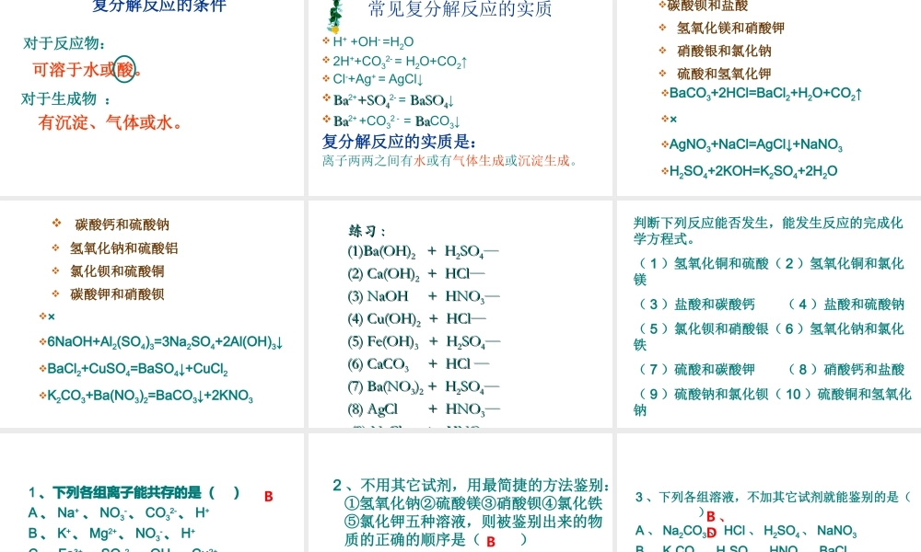Click option B、K⁺、Mg²⁺、NO₃⁻、H⁺
The height and width of the screenshot is (552, 921).
coord(111,534)
